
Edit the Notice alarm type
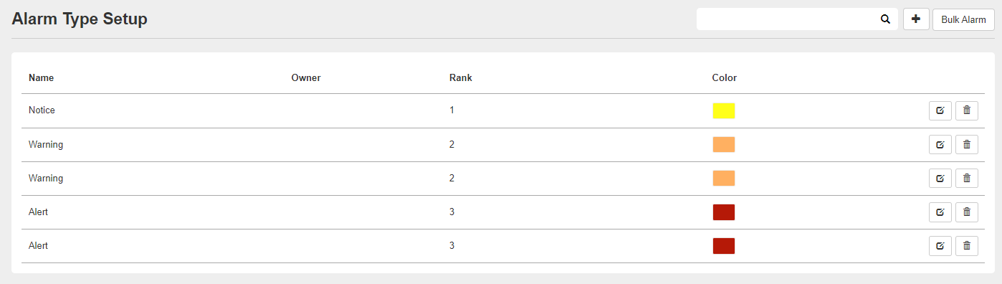pos(940,110)
